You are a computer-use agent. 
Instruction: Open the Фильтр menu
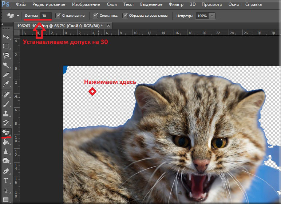pos(176,5)
